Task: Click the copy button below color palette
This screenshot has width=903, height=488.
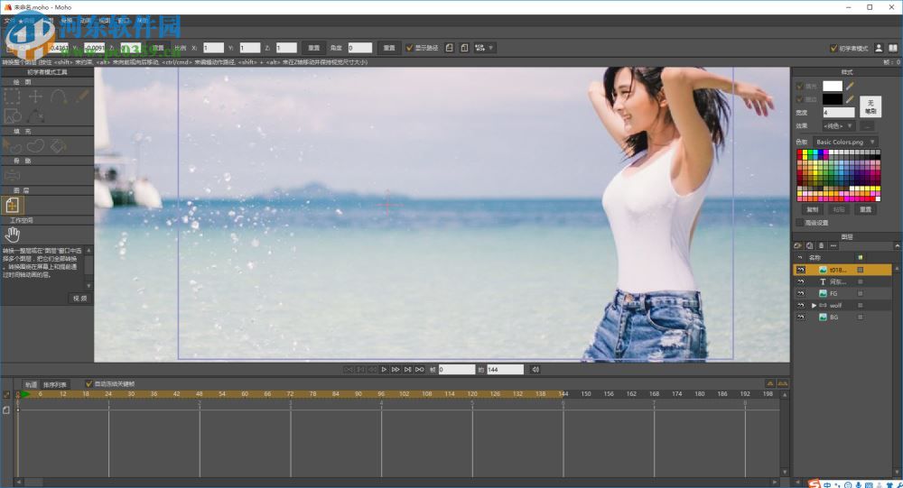Action: coord(812,209)
